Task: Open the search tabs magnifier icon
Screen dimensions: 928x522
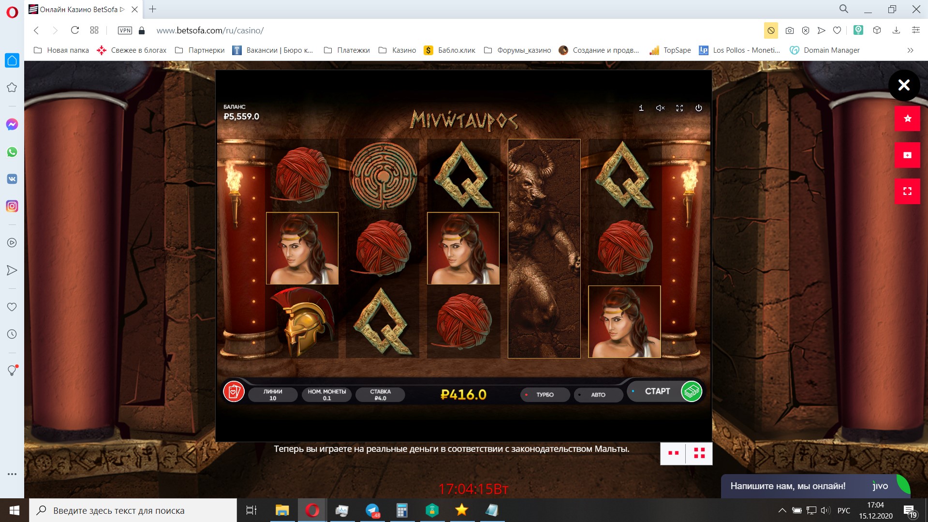Action: point(844,9)
